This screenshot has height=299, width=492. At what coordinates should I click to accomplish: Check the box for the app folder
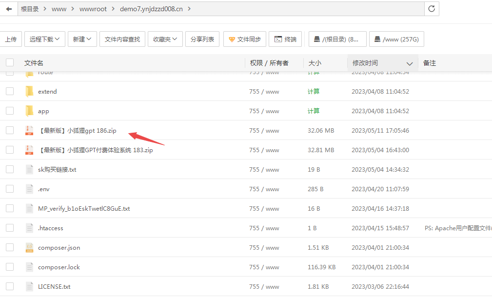10,111
